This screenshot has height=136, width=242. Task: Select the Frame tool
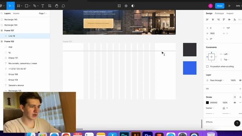[x=19, y=6]
